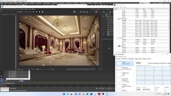Switch to alpha/mono channel view circle icon
Viewport: 171px width, 96px height.
(43, 12)
